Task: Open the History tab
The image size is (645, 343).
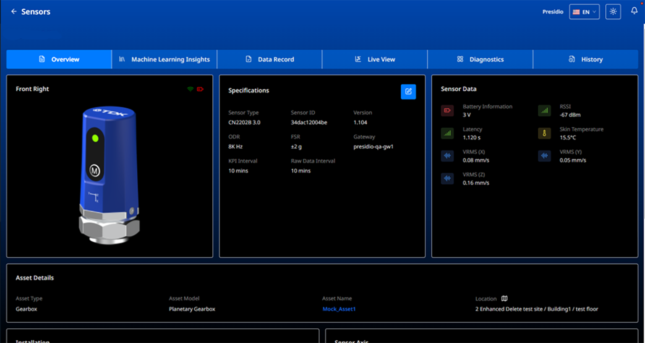Action: click(586, 59)
